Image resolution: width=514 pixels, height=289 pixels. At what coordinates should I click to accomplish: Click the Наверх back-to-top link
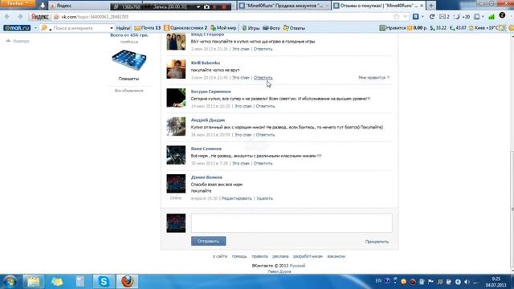click(18, 41)
